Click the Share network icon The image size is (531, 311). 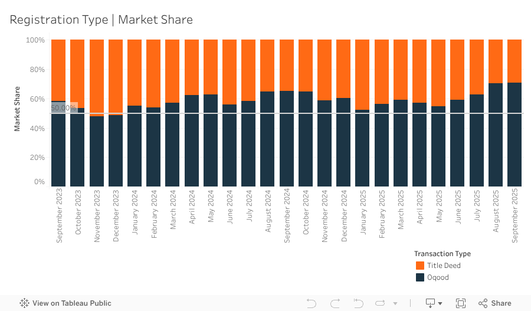point(483,303)
